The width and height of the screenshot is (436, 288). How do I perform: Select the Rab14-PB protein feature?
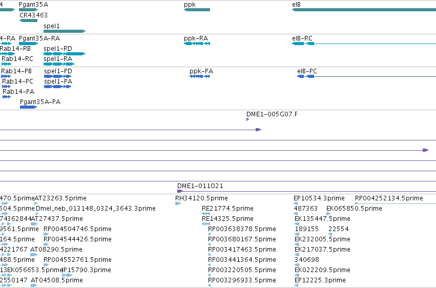[x=6, y=76]
